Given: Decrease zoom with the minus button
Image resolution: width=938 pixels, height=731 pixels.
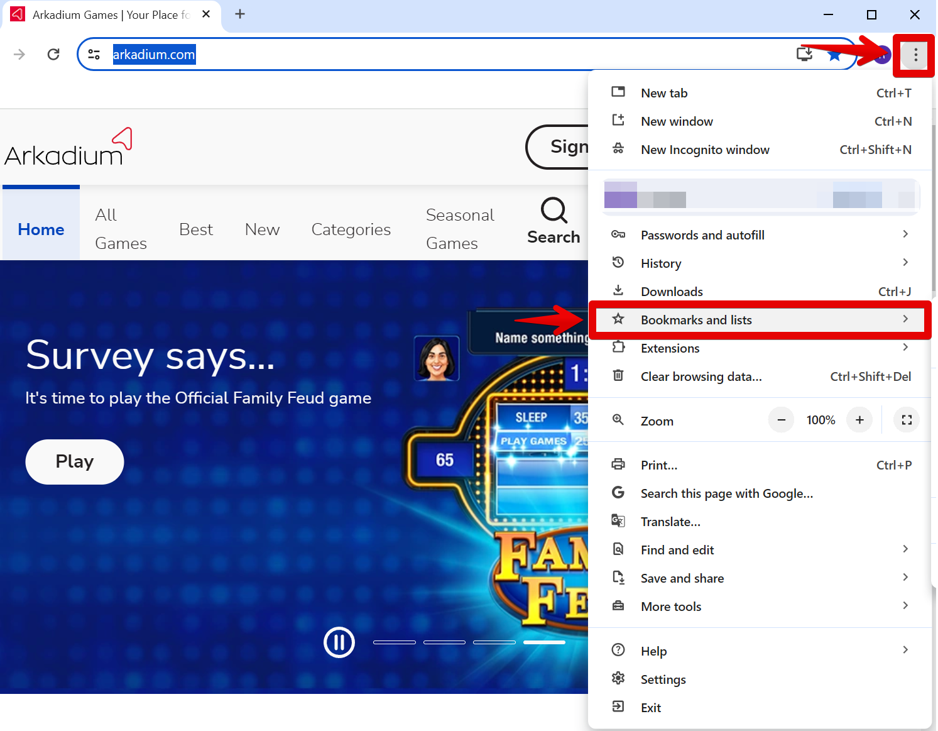Looking at the screenshot, I should pos(781,420).
